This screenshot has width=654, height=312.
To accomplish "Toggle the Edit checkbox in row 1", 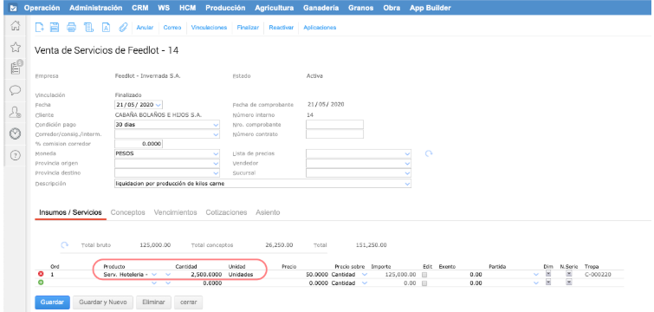I will (x=424, y=275).
